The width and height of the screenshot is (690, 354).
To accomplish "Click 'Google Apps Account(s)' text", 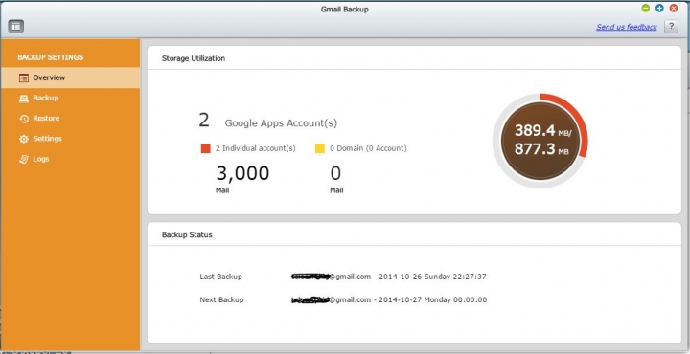I will 281,123.
